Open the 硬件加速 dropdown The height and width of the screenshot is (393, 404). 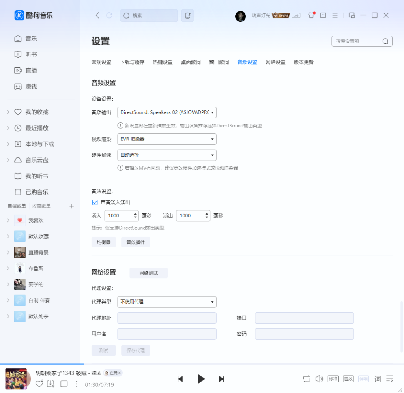point(166,155)
